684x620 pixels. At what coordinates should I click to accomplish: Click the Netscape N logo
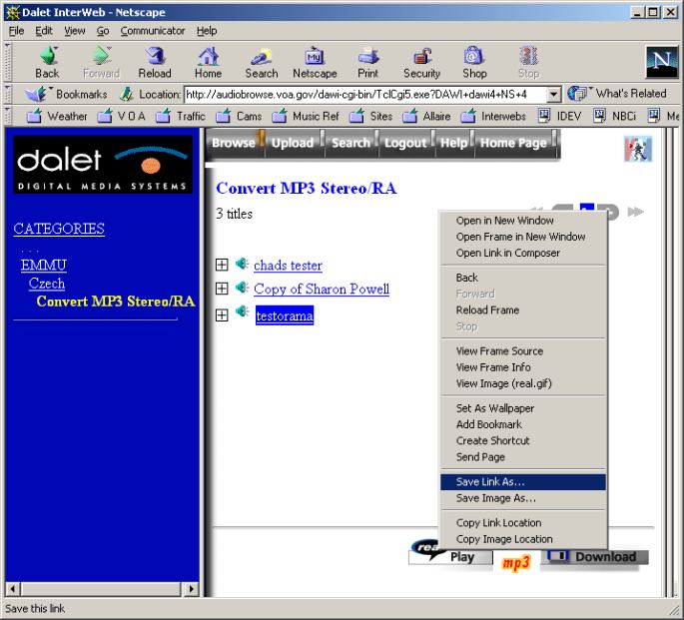click(662, 61)
